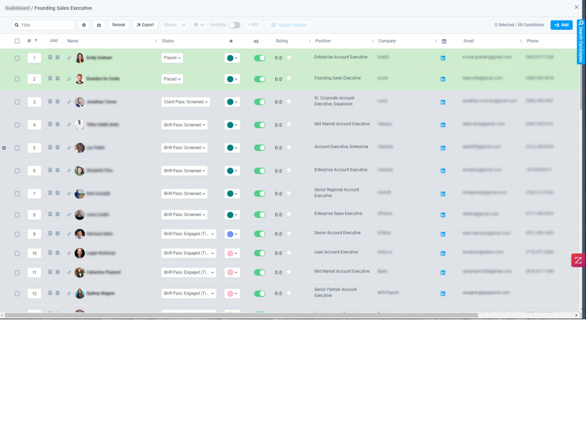Sort by the Position column header
The image size is (586, 439).
323,41
